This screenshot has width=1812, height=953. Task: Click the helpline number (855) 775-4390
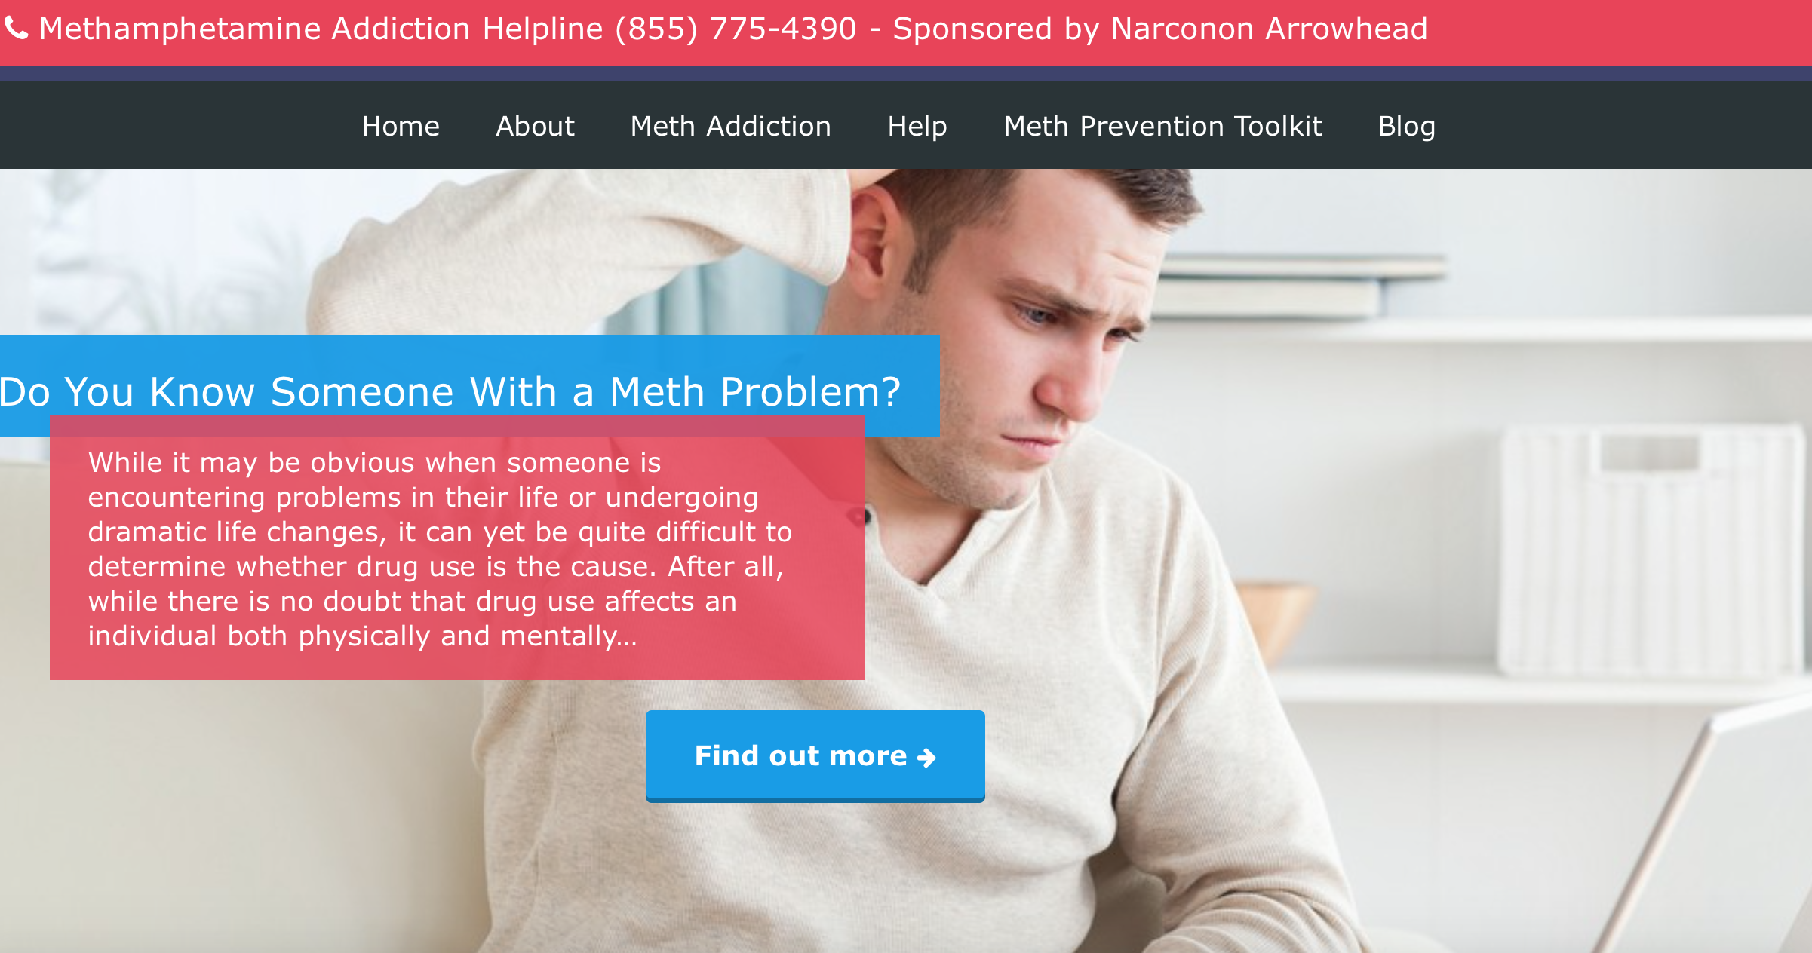tap(736, 29)
